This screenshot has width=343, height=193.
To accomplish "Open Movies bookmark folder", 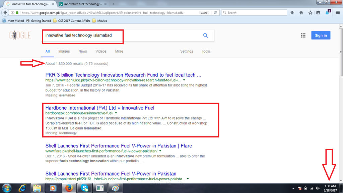I will (x=100, y=21).
